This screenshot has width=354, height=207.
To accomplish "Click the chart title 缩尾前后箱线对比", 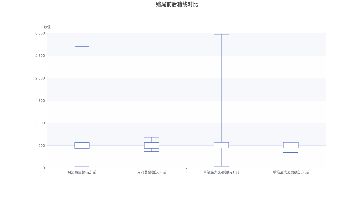I will pyautogui.click(x=177, y=4).
